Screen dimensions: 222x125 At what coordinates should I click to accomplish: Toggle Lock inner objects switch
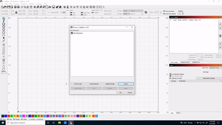[x=164, y=14]
